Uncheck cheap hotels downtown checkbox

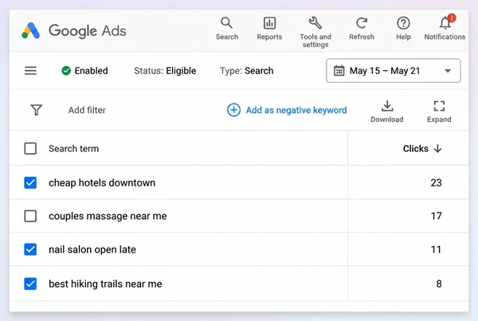coord(30,182)
